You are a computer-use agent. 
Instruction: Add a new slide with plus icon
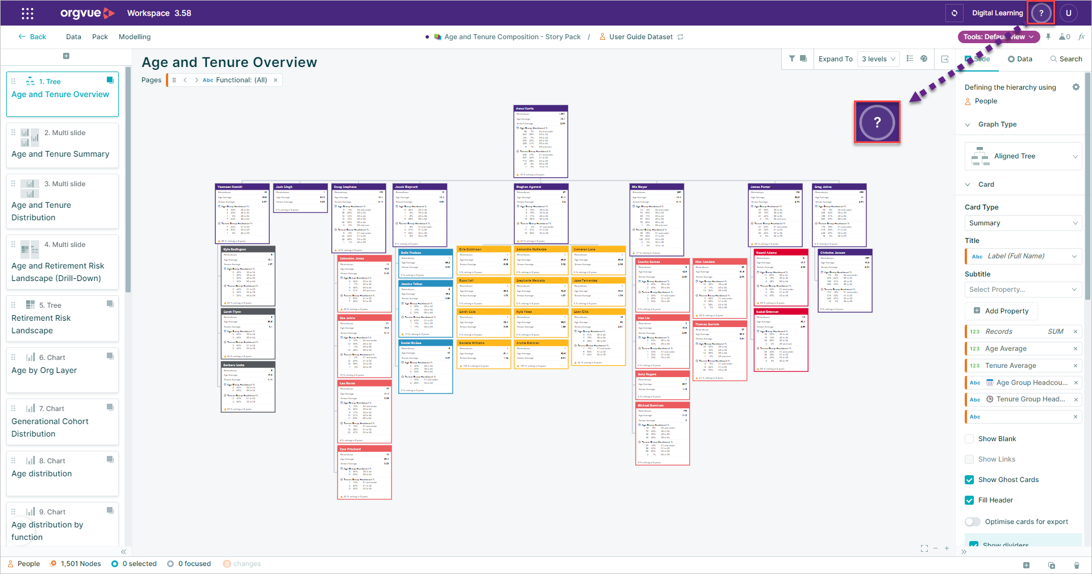[x=66, y=56]
